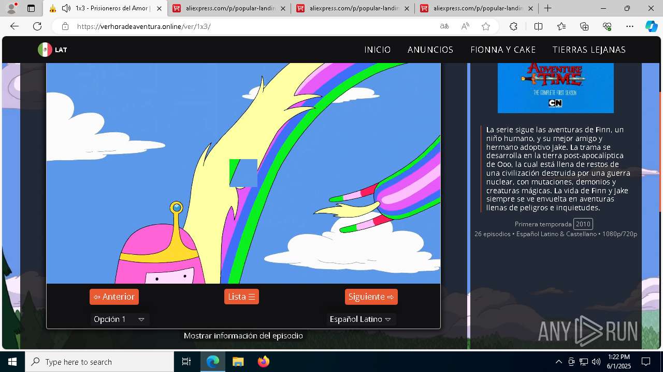
Task: Close the first AliExpress tab
Action: (x=283, y=8)
